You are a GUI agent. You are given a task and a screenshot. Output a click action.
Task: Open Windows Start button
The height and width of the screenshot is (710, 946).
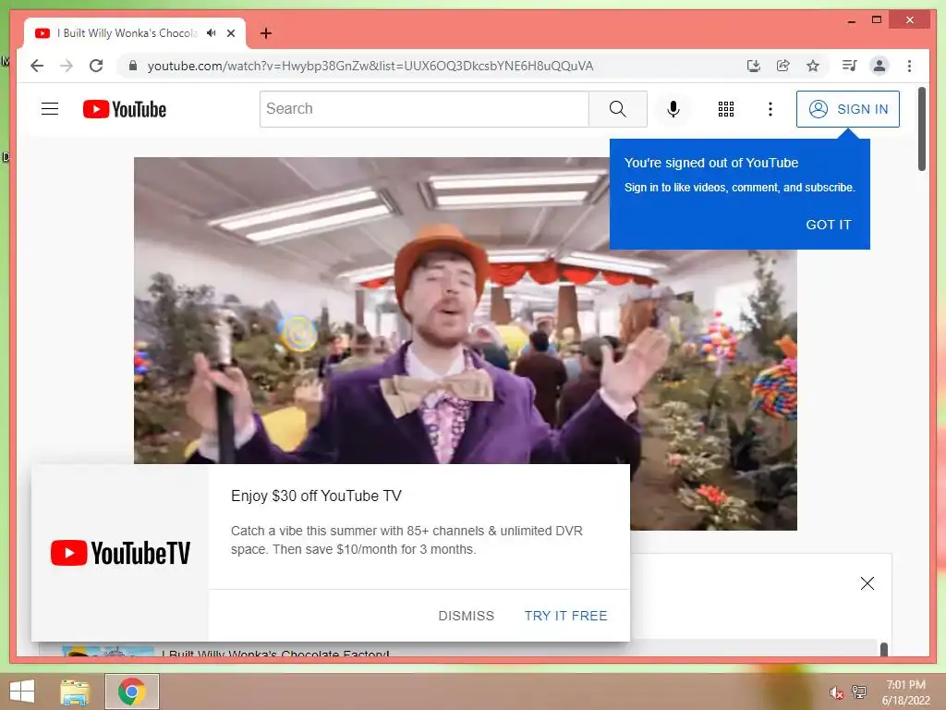tap(22, 692)
